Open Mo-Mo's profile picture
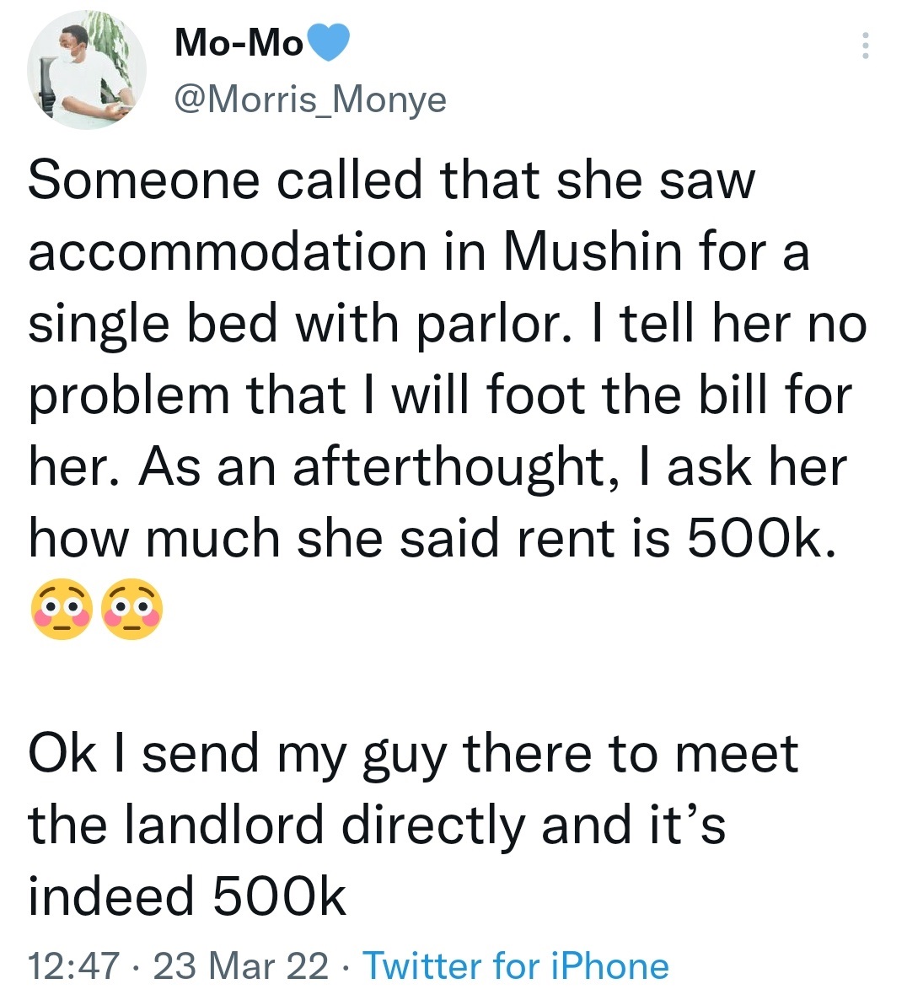 [87, 70]
